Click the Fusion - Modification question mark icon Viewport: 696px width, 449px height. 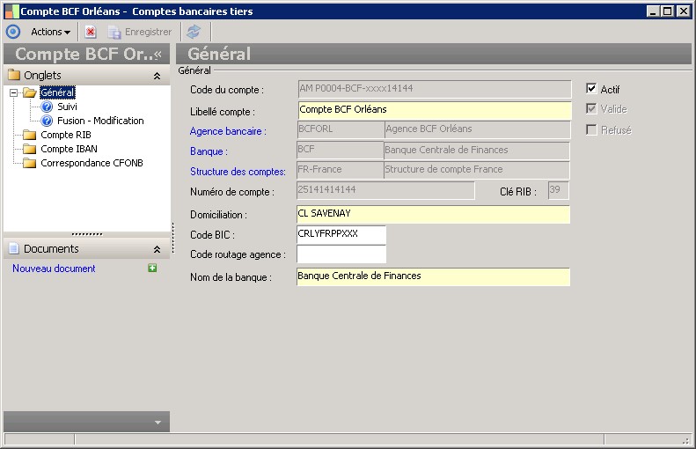tap(48, 121)
